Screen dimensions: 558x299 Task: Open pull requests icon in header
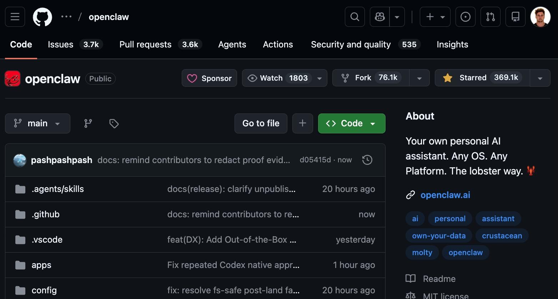[491, 17]
